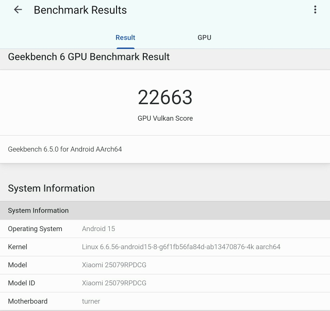Click the Model ID row label
The width and height of the screenshot is (330, 311).
coord(22,283)
